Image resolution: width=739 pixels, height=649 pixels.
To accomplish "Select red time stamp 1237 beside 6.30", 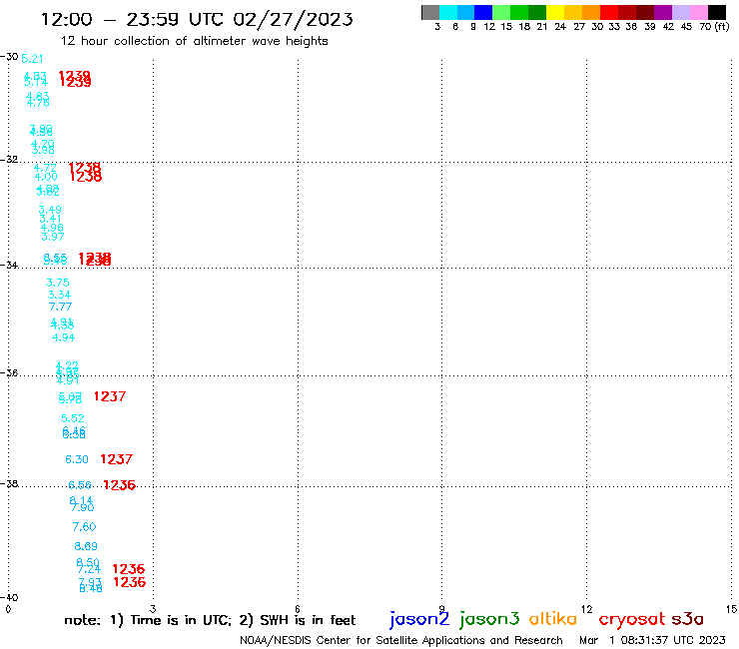I will click(117, 459).
